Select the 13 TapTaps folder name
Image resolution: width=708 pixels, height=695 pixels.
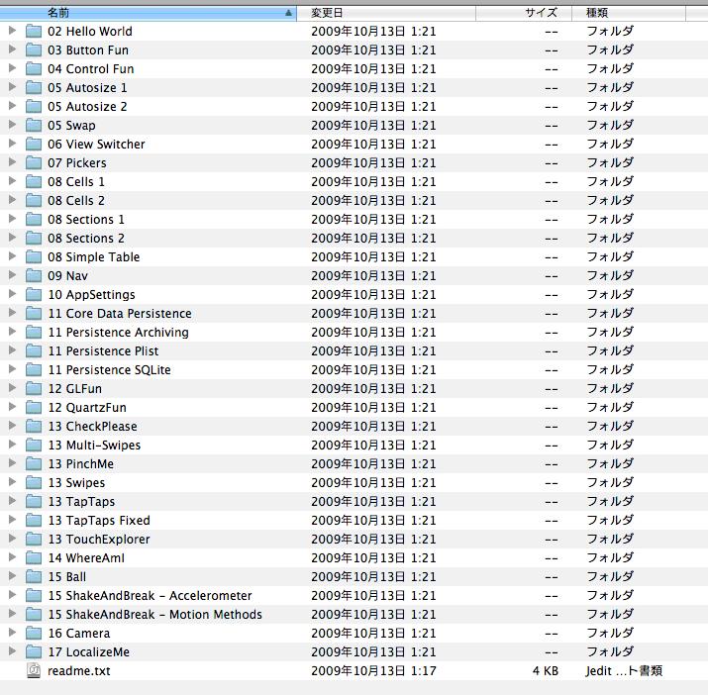[81, 502]
